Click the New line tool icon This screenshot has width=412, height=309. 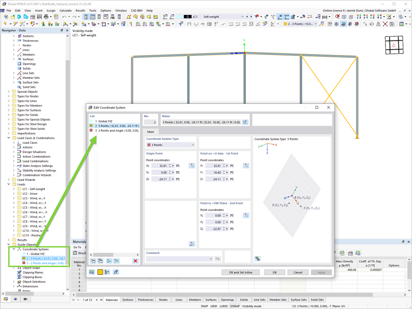(15, 24)
